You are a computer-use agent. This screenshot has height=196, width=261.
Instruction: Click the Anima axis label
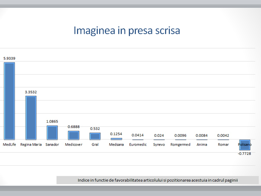tap(202, 145)
